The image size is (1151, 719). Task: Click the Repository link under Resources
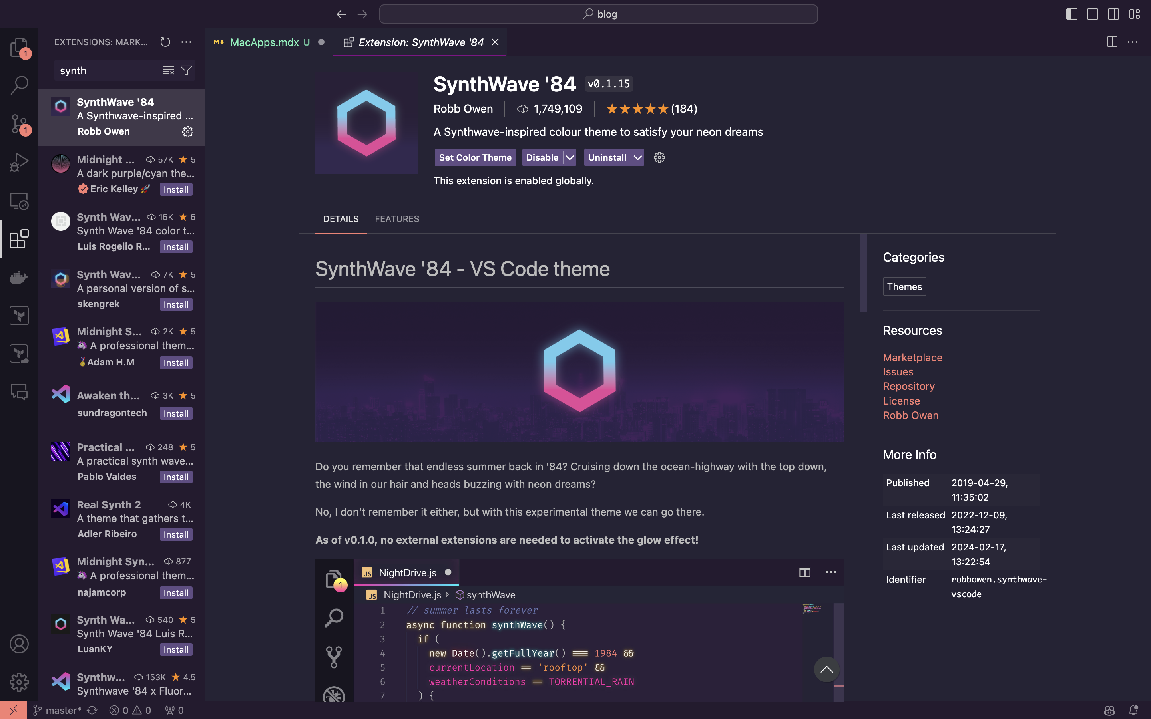909,386
